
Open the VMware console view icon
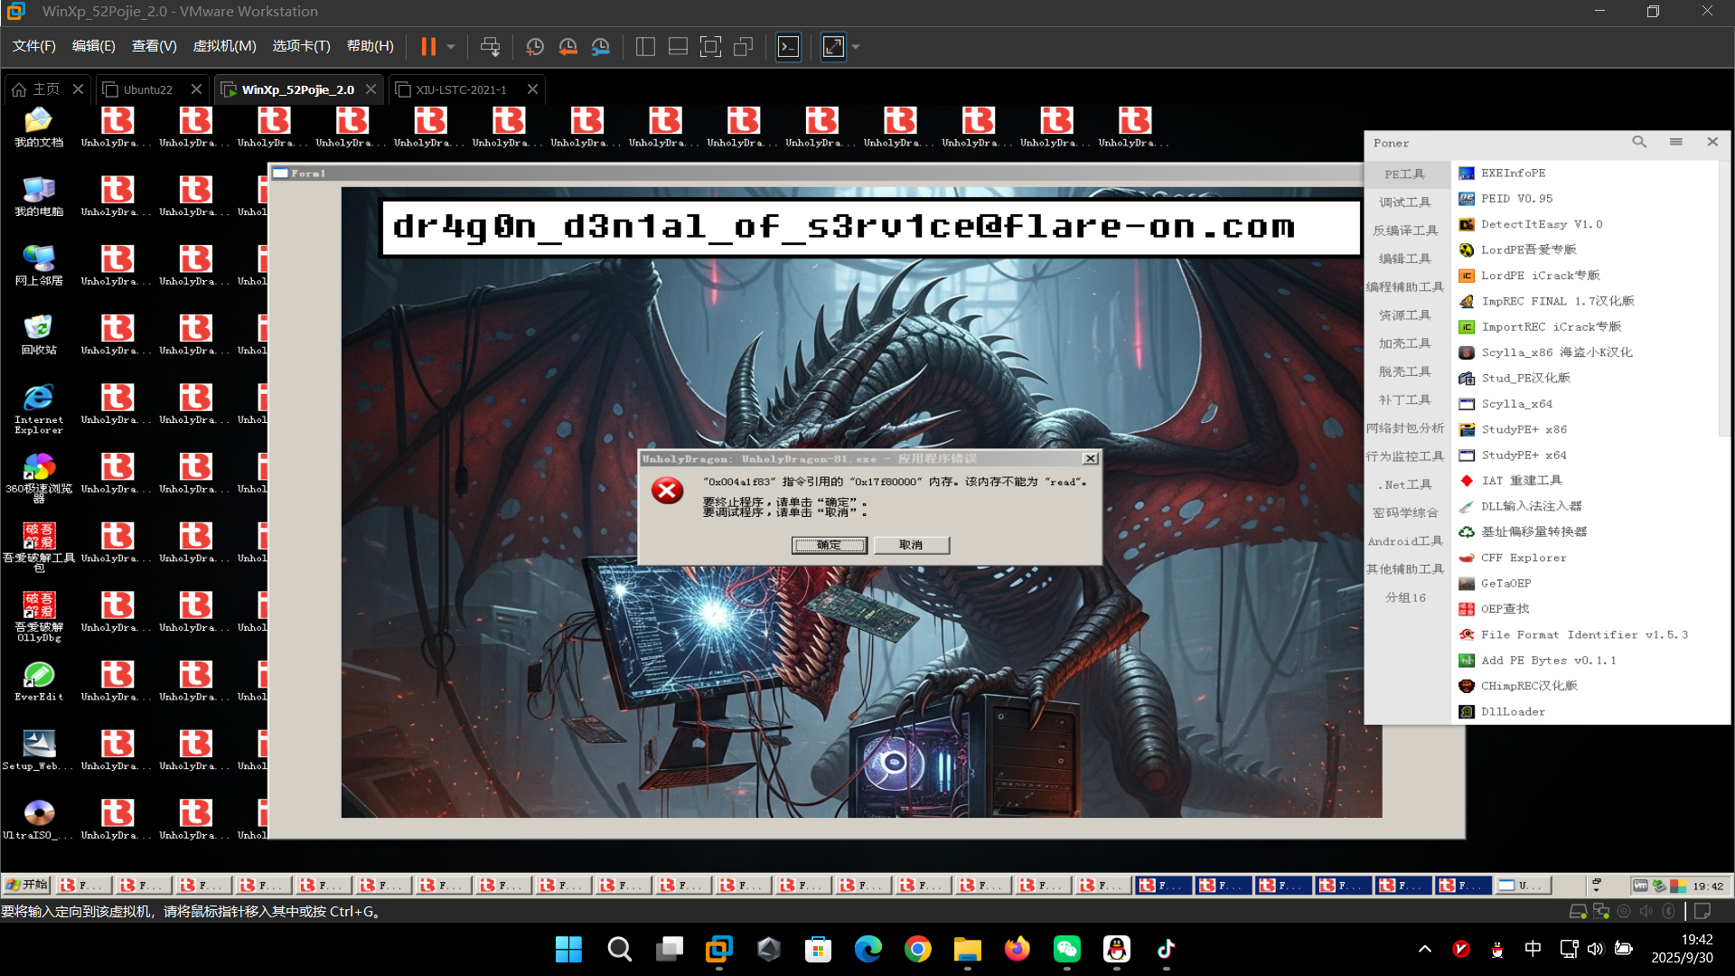pos(788,46)
